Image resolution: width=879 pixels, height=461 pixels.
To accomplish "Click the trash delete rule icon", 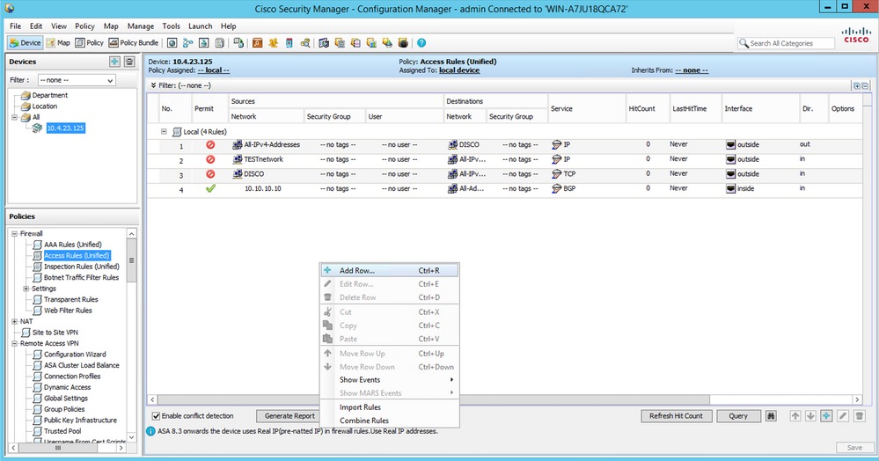I will [856, 416].
